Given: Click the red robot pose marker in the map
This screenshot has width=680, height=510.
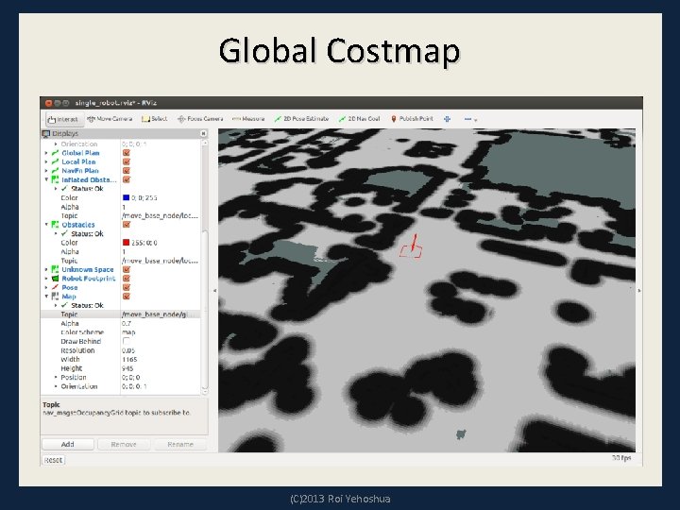Looking at the screenshot, I should pos(411,247).
